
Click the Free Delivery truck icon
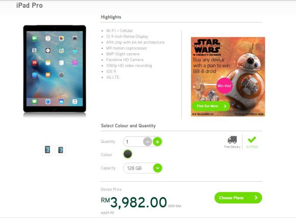click(x=232, y=140)
